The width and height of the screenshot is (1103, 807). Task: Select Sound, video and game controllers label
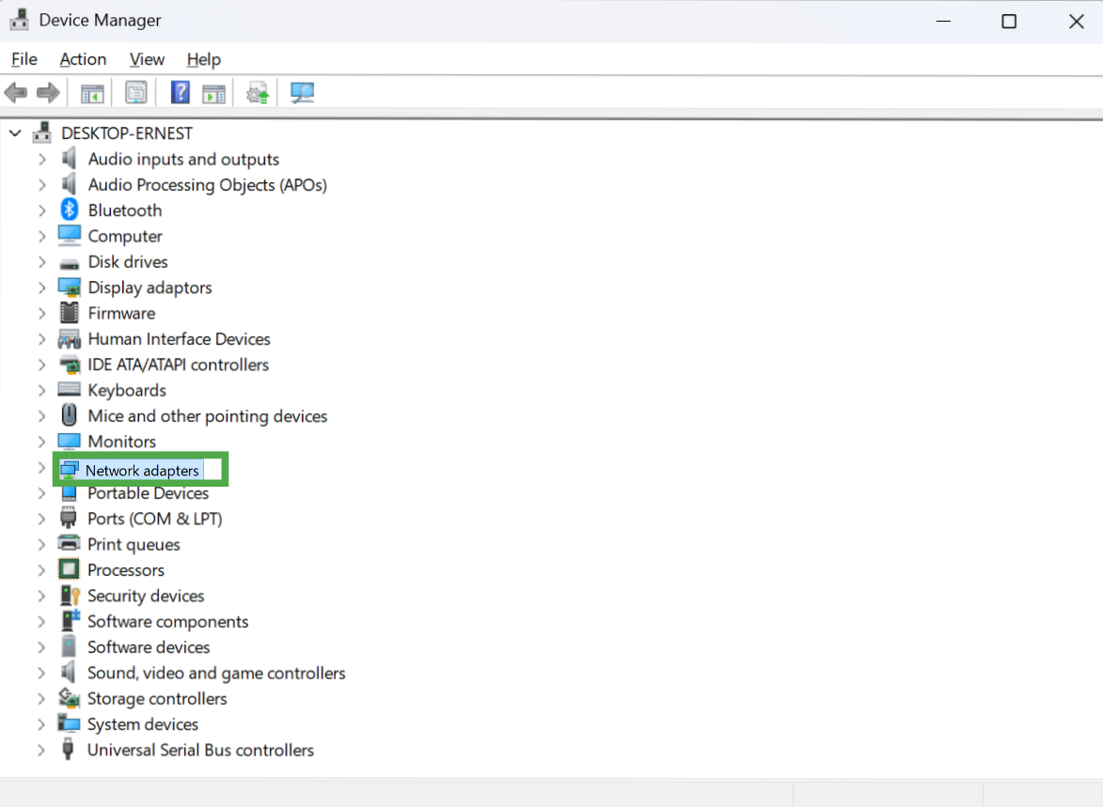pyautogui.click(x=216, y=673)
